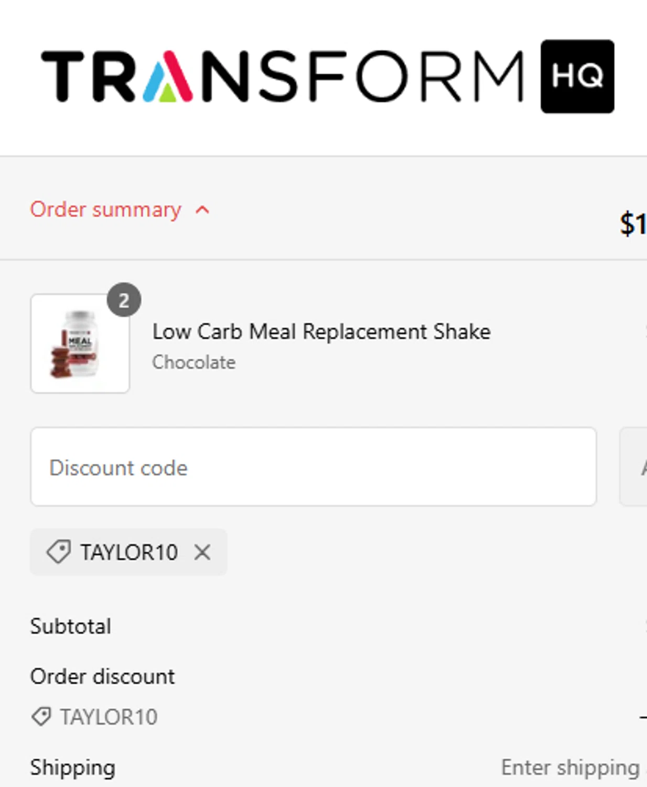Click the Low Carb Meal Replacement Shake title
Image resolution: width=647 pixels, height=787 pixels.
[321, 332]
